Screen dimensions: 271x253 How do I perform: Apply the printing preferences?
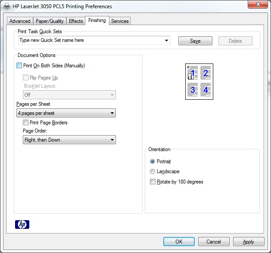[249, 242]
